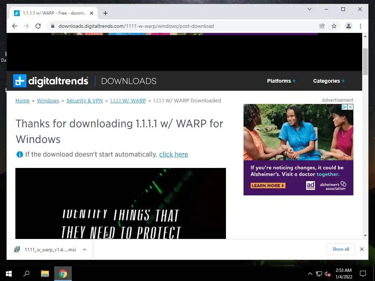Click the 'click here' download link
375x281 pixels.
[x=173, y=154]
